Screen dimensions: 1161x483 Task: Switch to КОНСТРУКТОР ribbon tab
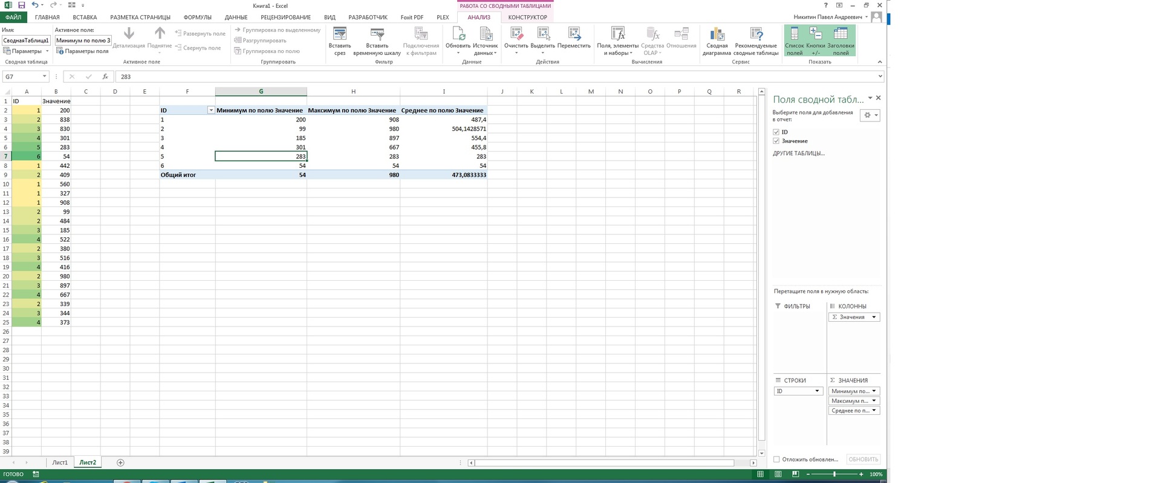pos(527,18)
